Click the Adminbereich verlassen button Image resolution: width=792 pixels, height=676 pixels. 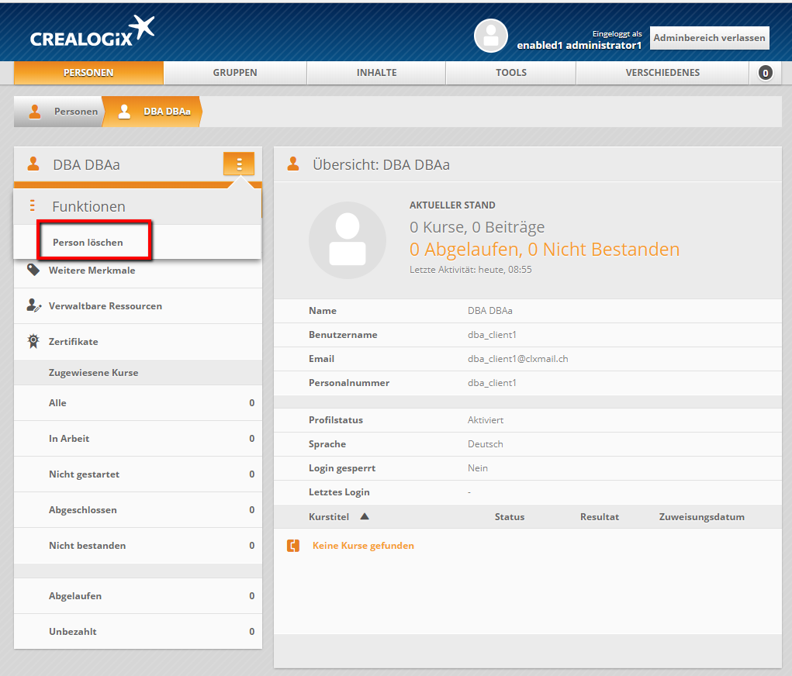pyautogui.click(x=709, y=37)
